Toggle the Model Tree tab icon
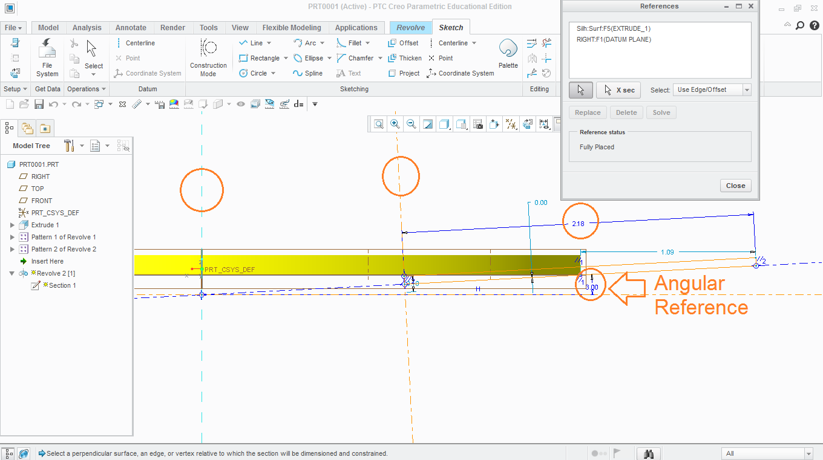Screen dimensions: 823x460 [9, 128]
